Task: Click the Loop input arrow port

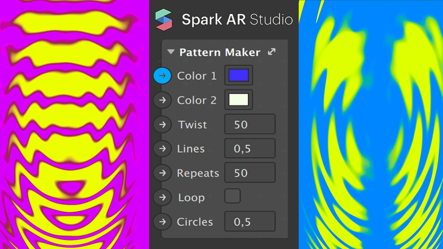Action: click(x=163, y=197)
